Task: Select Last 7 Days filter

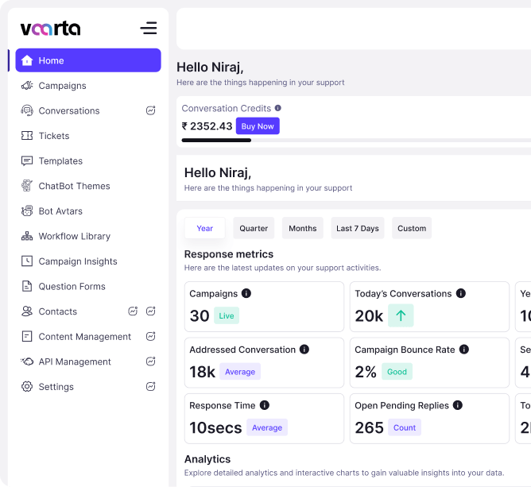Action: point(357,228)
